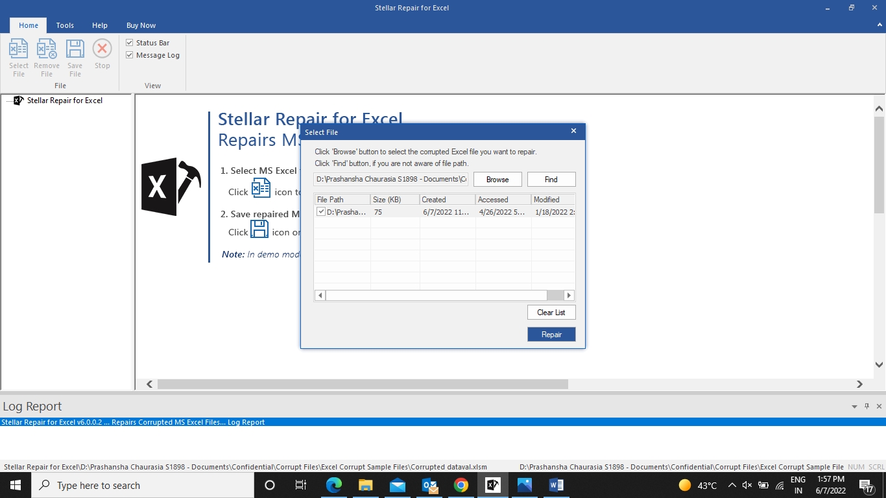Click main panel horizontal scroll right arrow

pos(860,384)
